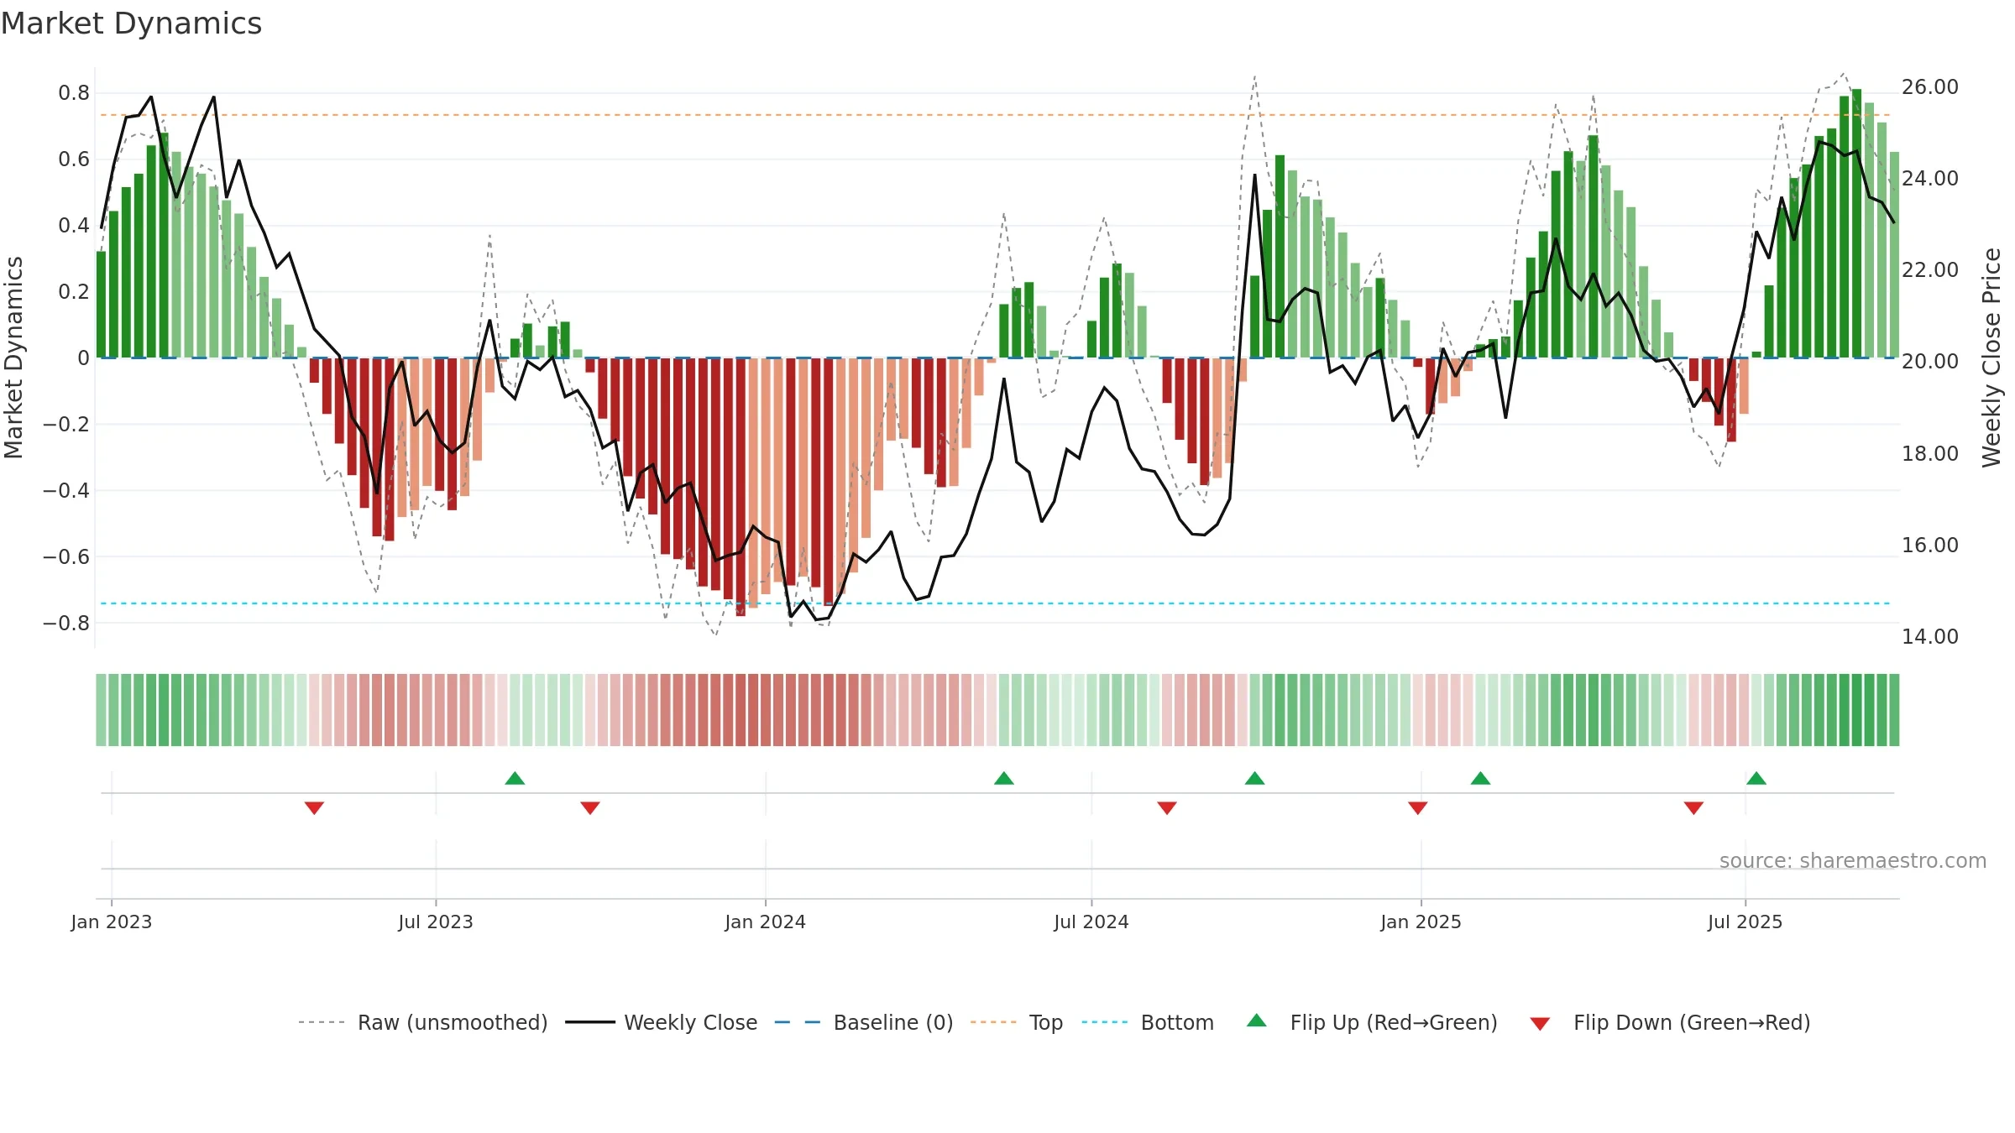Click the −0.8 left axis tick

[66, 623]
